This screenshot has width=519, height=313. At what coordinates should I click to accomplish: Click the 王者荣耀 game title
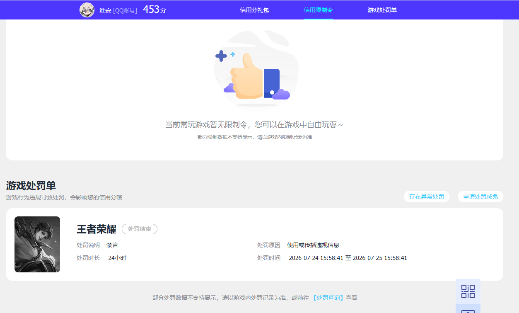tap(97, 229)
